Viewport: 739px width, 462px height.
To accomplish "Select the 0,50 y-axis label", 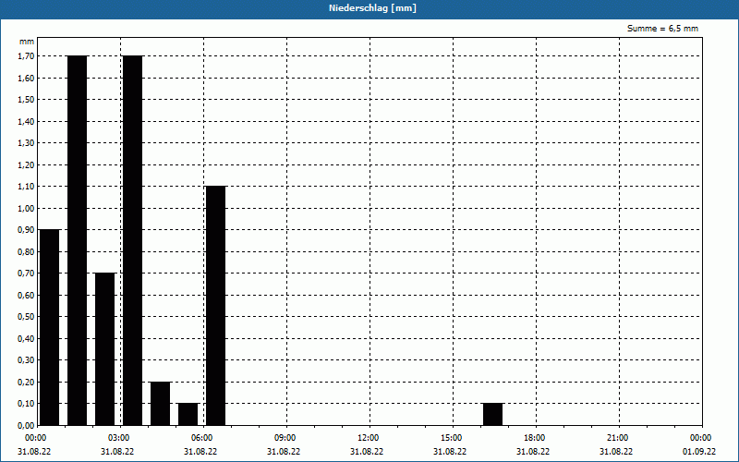I will coord(26,317).
